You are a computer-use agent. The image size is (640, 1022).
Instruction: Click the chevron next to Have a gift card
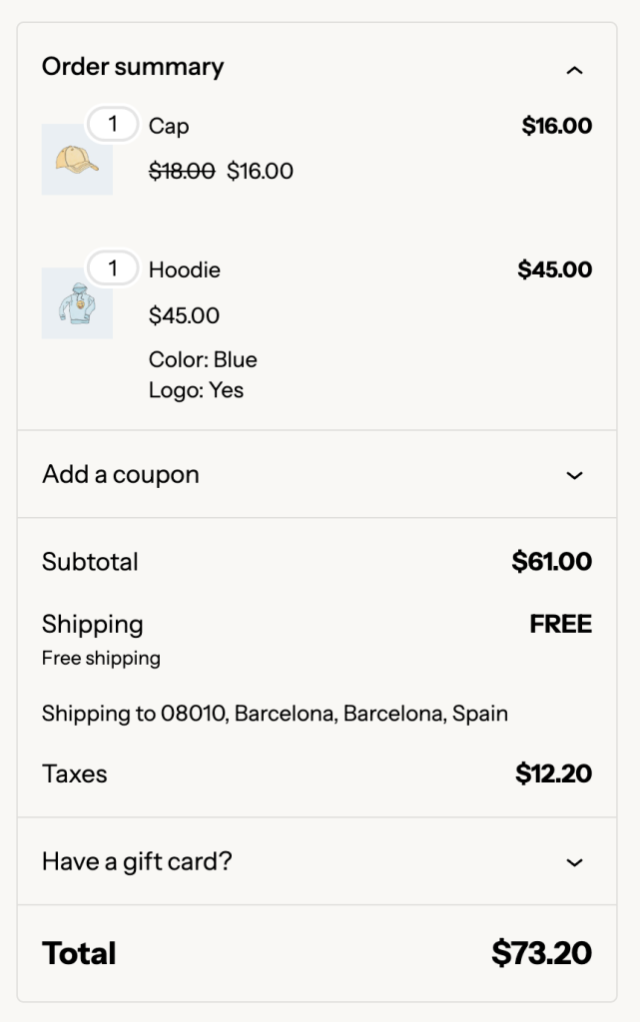pos(574,860)
